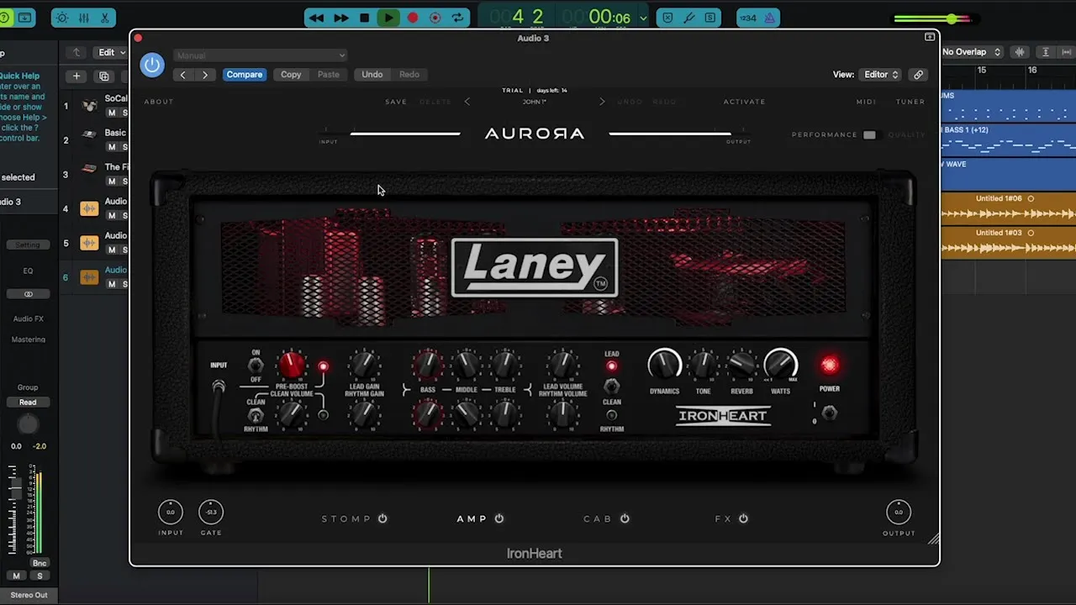Click the Pre-Boost red knob
Viewport: 1076px width, 605px height.
click(292, 365)
